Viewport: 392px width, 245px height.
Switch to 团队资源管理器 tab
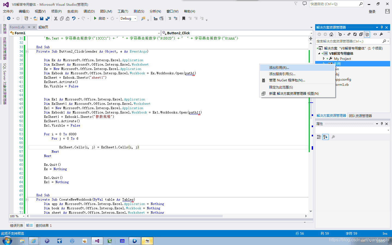360,116
